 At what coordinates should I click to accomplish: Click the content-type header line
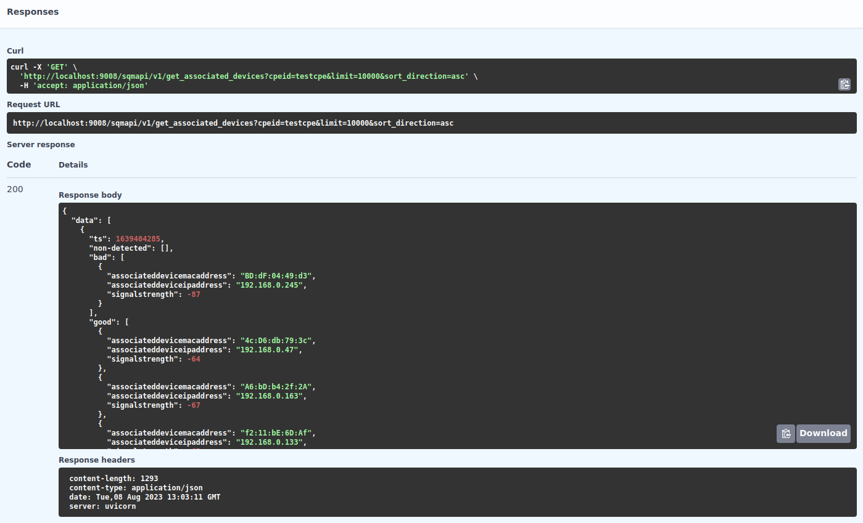136,488
